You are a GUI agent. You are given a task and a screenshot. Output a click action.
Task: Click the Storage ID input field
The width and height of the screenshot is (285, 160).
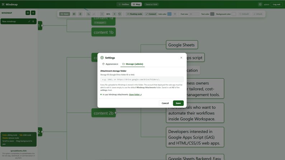point(142,79)
